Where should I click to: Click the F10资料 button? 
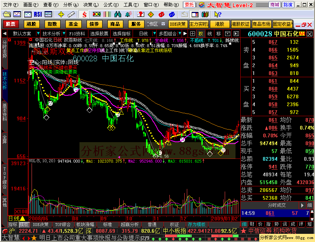click(77, 33)
